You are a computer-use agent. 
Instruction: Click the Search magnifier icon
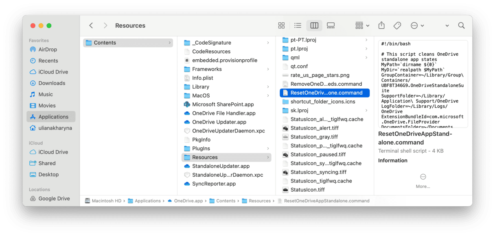[461, 26]
